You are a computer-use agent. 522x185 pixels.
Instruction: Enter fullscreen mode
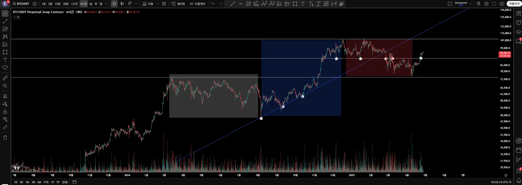point(494,4)
